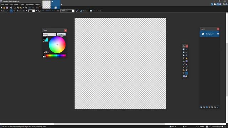The image size is (228, 128).
Task: Click the New image toolbar icon
Action: pyautogui.click(x=1, y=8)
